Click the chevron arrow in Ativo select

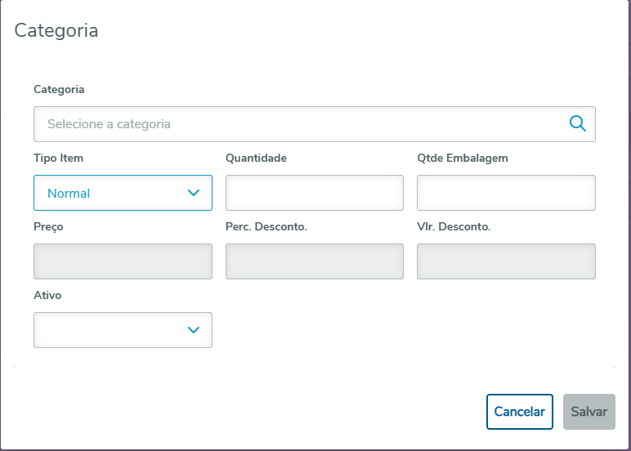click(194, 330)
